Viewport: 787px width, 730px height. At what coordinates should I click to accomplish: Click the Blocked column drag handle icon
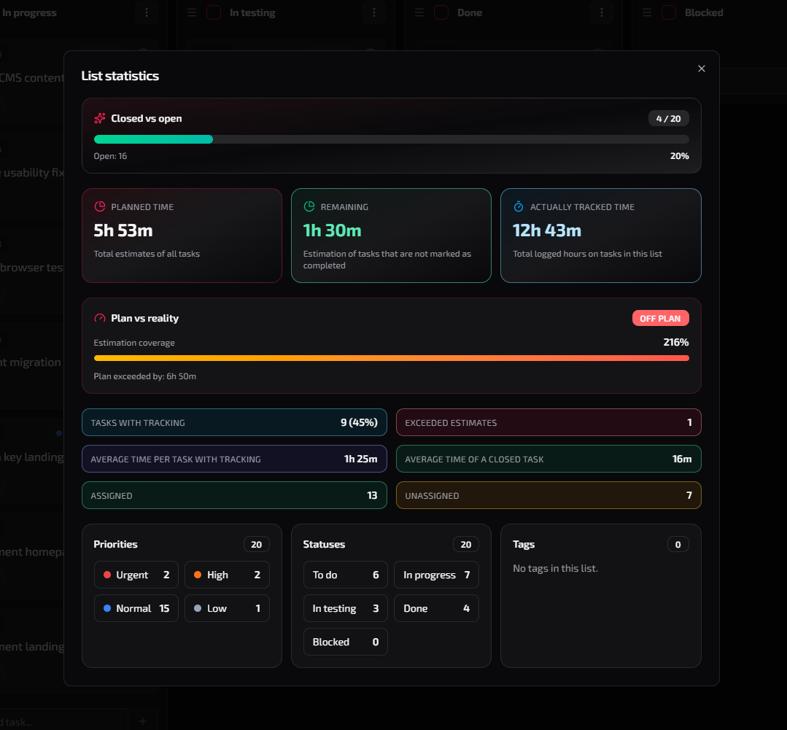tap(646, 12)
